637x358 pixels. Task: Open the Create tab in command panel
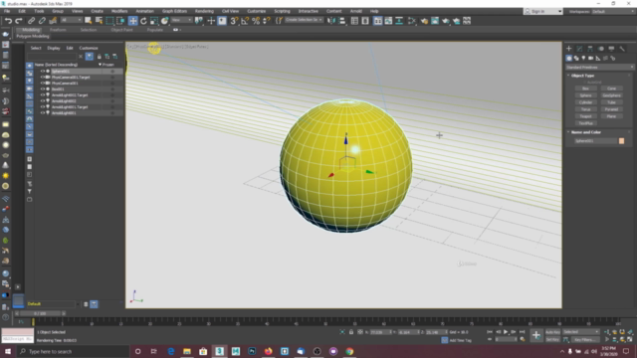568,49
